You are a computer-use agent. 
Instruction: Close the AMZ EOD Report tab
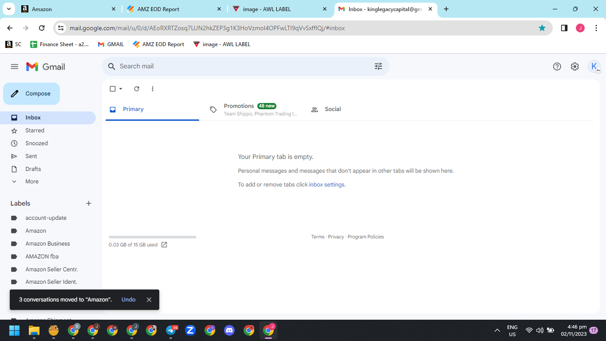(x=219, y=9)
